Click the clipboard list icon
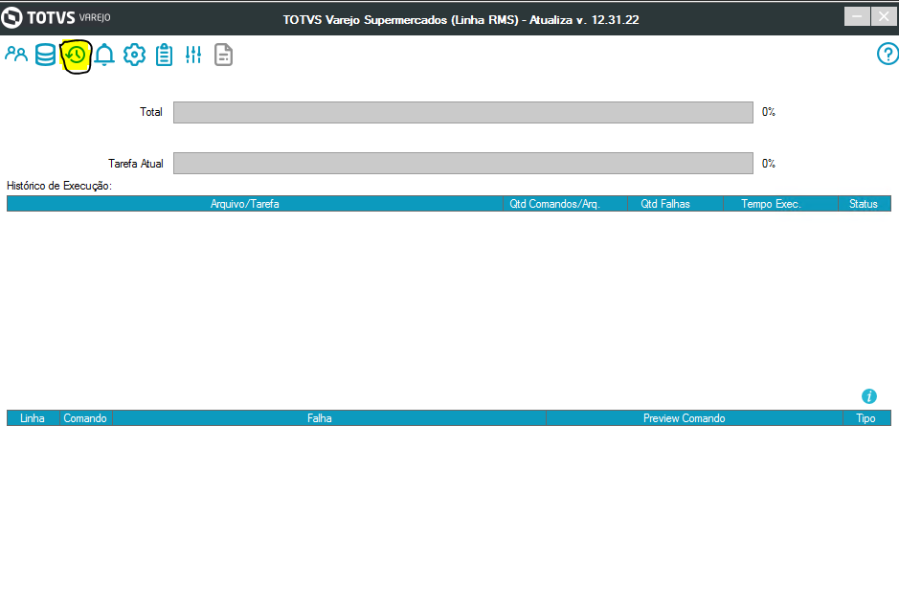The image size is (899, 605). point(164,56)
